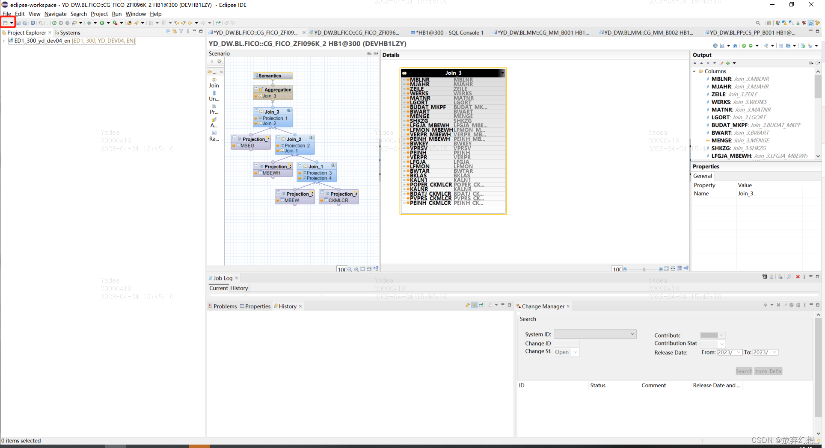825x448 pixels.
Task: Click the Open Type folder toolbar icon
Action: pyautogui.click(x=129, y=23)
